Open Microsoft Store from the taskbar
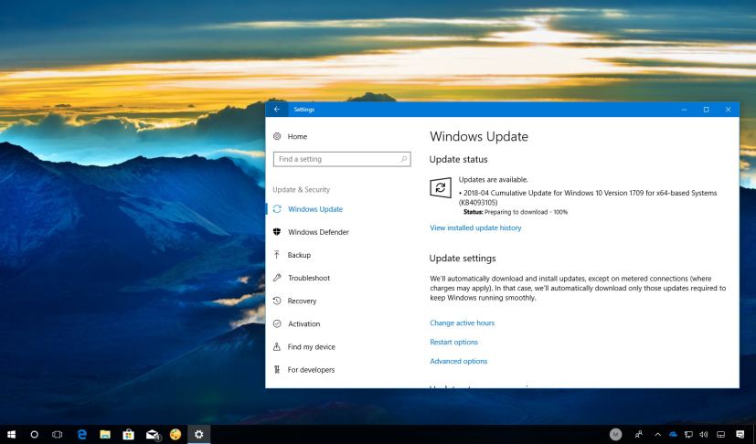The width and height of the screenshot is (756, 444). (x=128, y=434)
